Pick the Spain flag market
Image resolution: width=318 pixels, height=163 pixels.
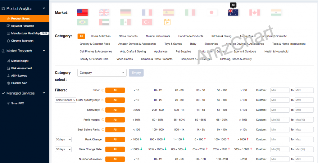pos(169,12)
